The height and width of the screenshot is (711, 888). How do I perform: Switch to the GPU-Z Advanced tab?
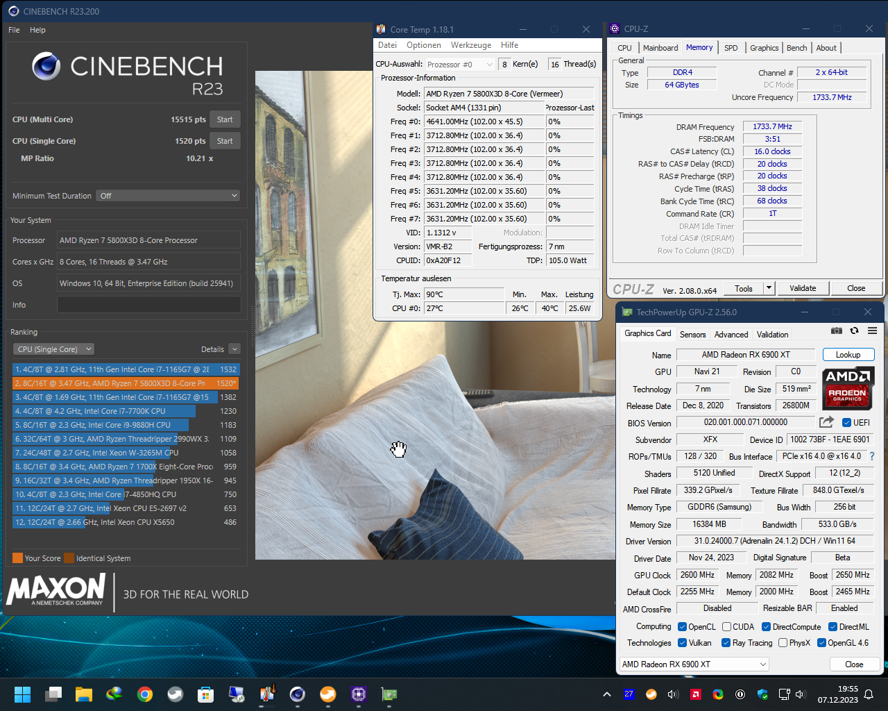click(731, 335)
